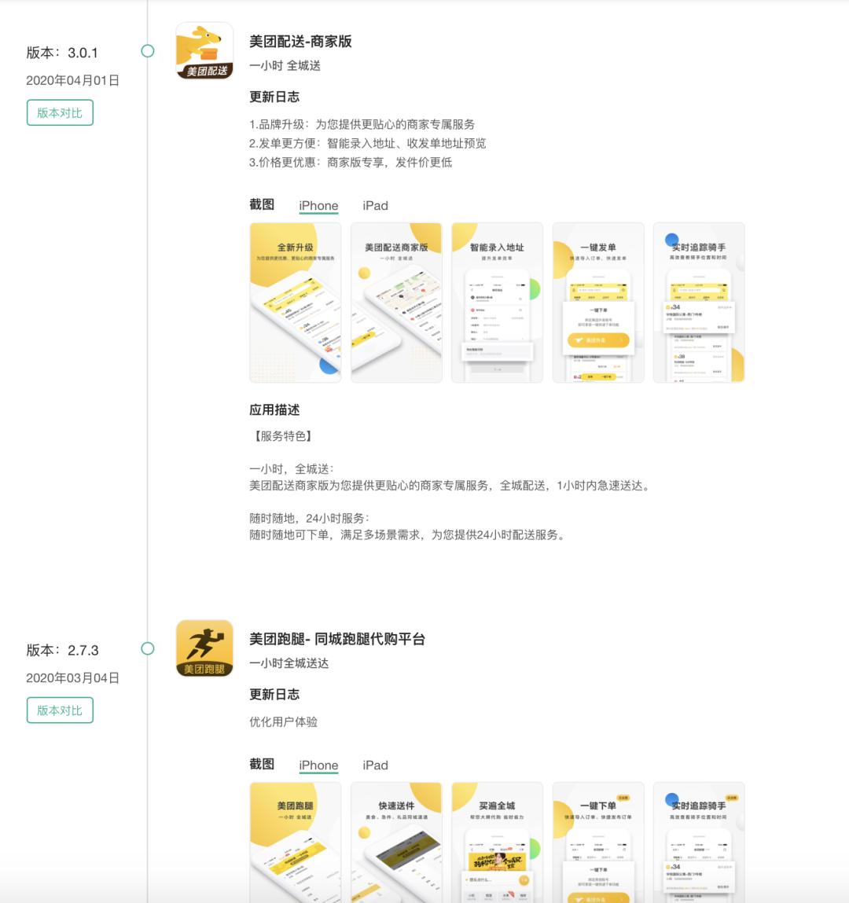Viewport: 849px width, 903px height.
Task: Open the 实时追踪骑手 thumbnail in version 2.7.3
Action: click(699, 842)
